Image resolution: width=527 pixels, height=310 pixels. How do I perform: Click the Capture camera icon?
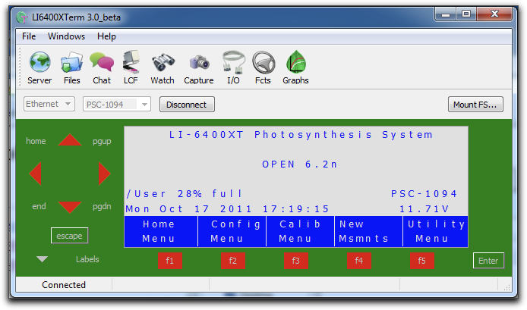[199, 62]
